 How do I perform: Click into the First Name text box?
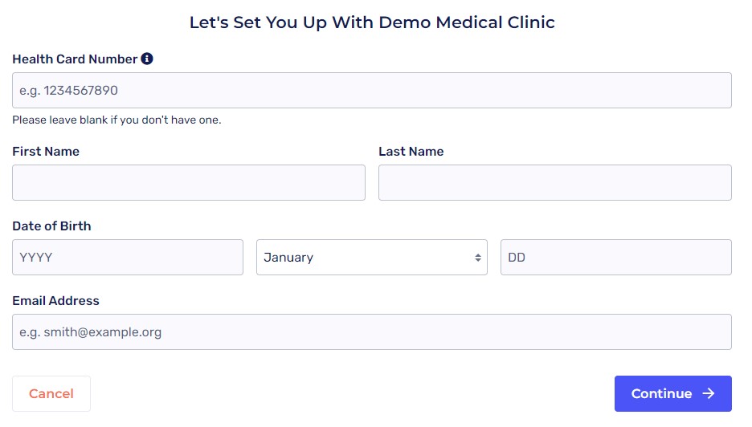188,182
